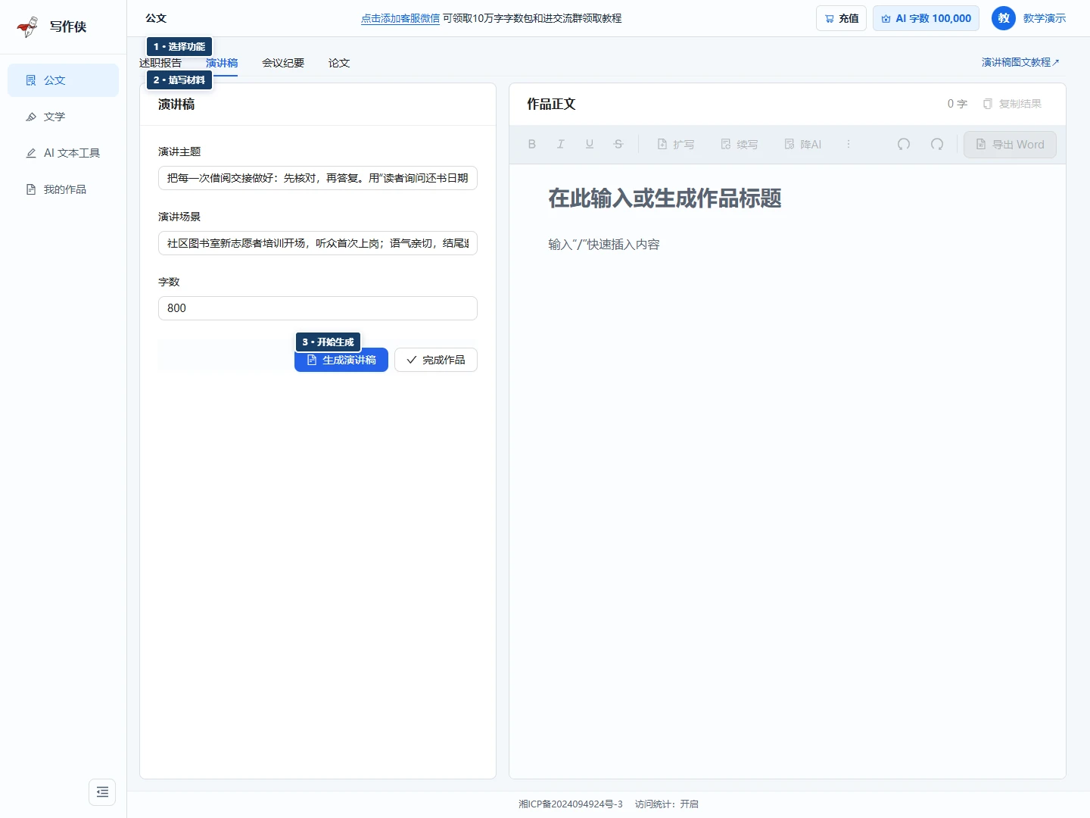This screenshot has height=818, width=1090.
Task: Click the 公文 header title
Action: 156,18
